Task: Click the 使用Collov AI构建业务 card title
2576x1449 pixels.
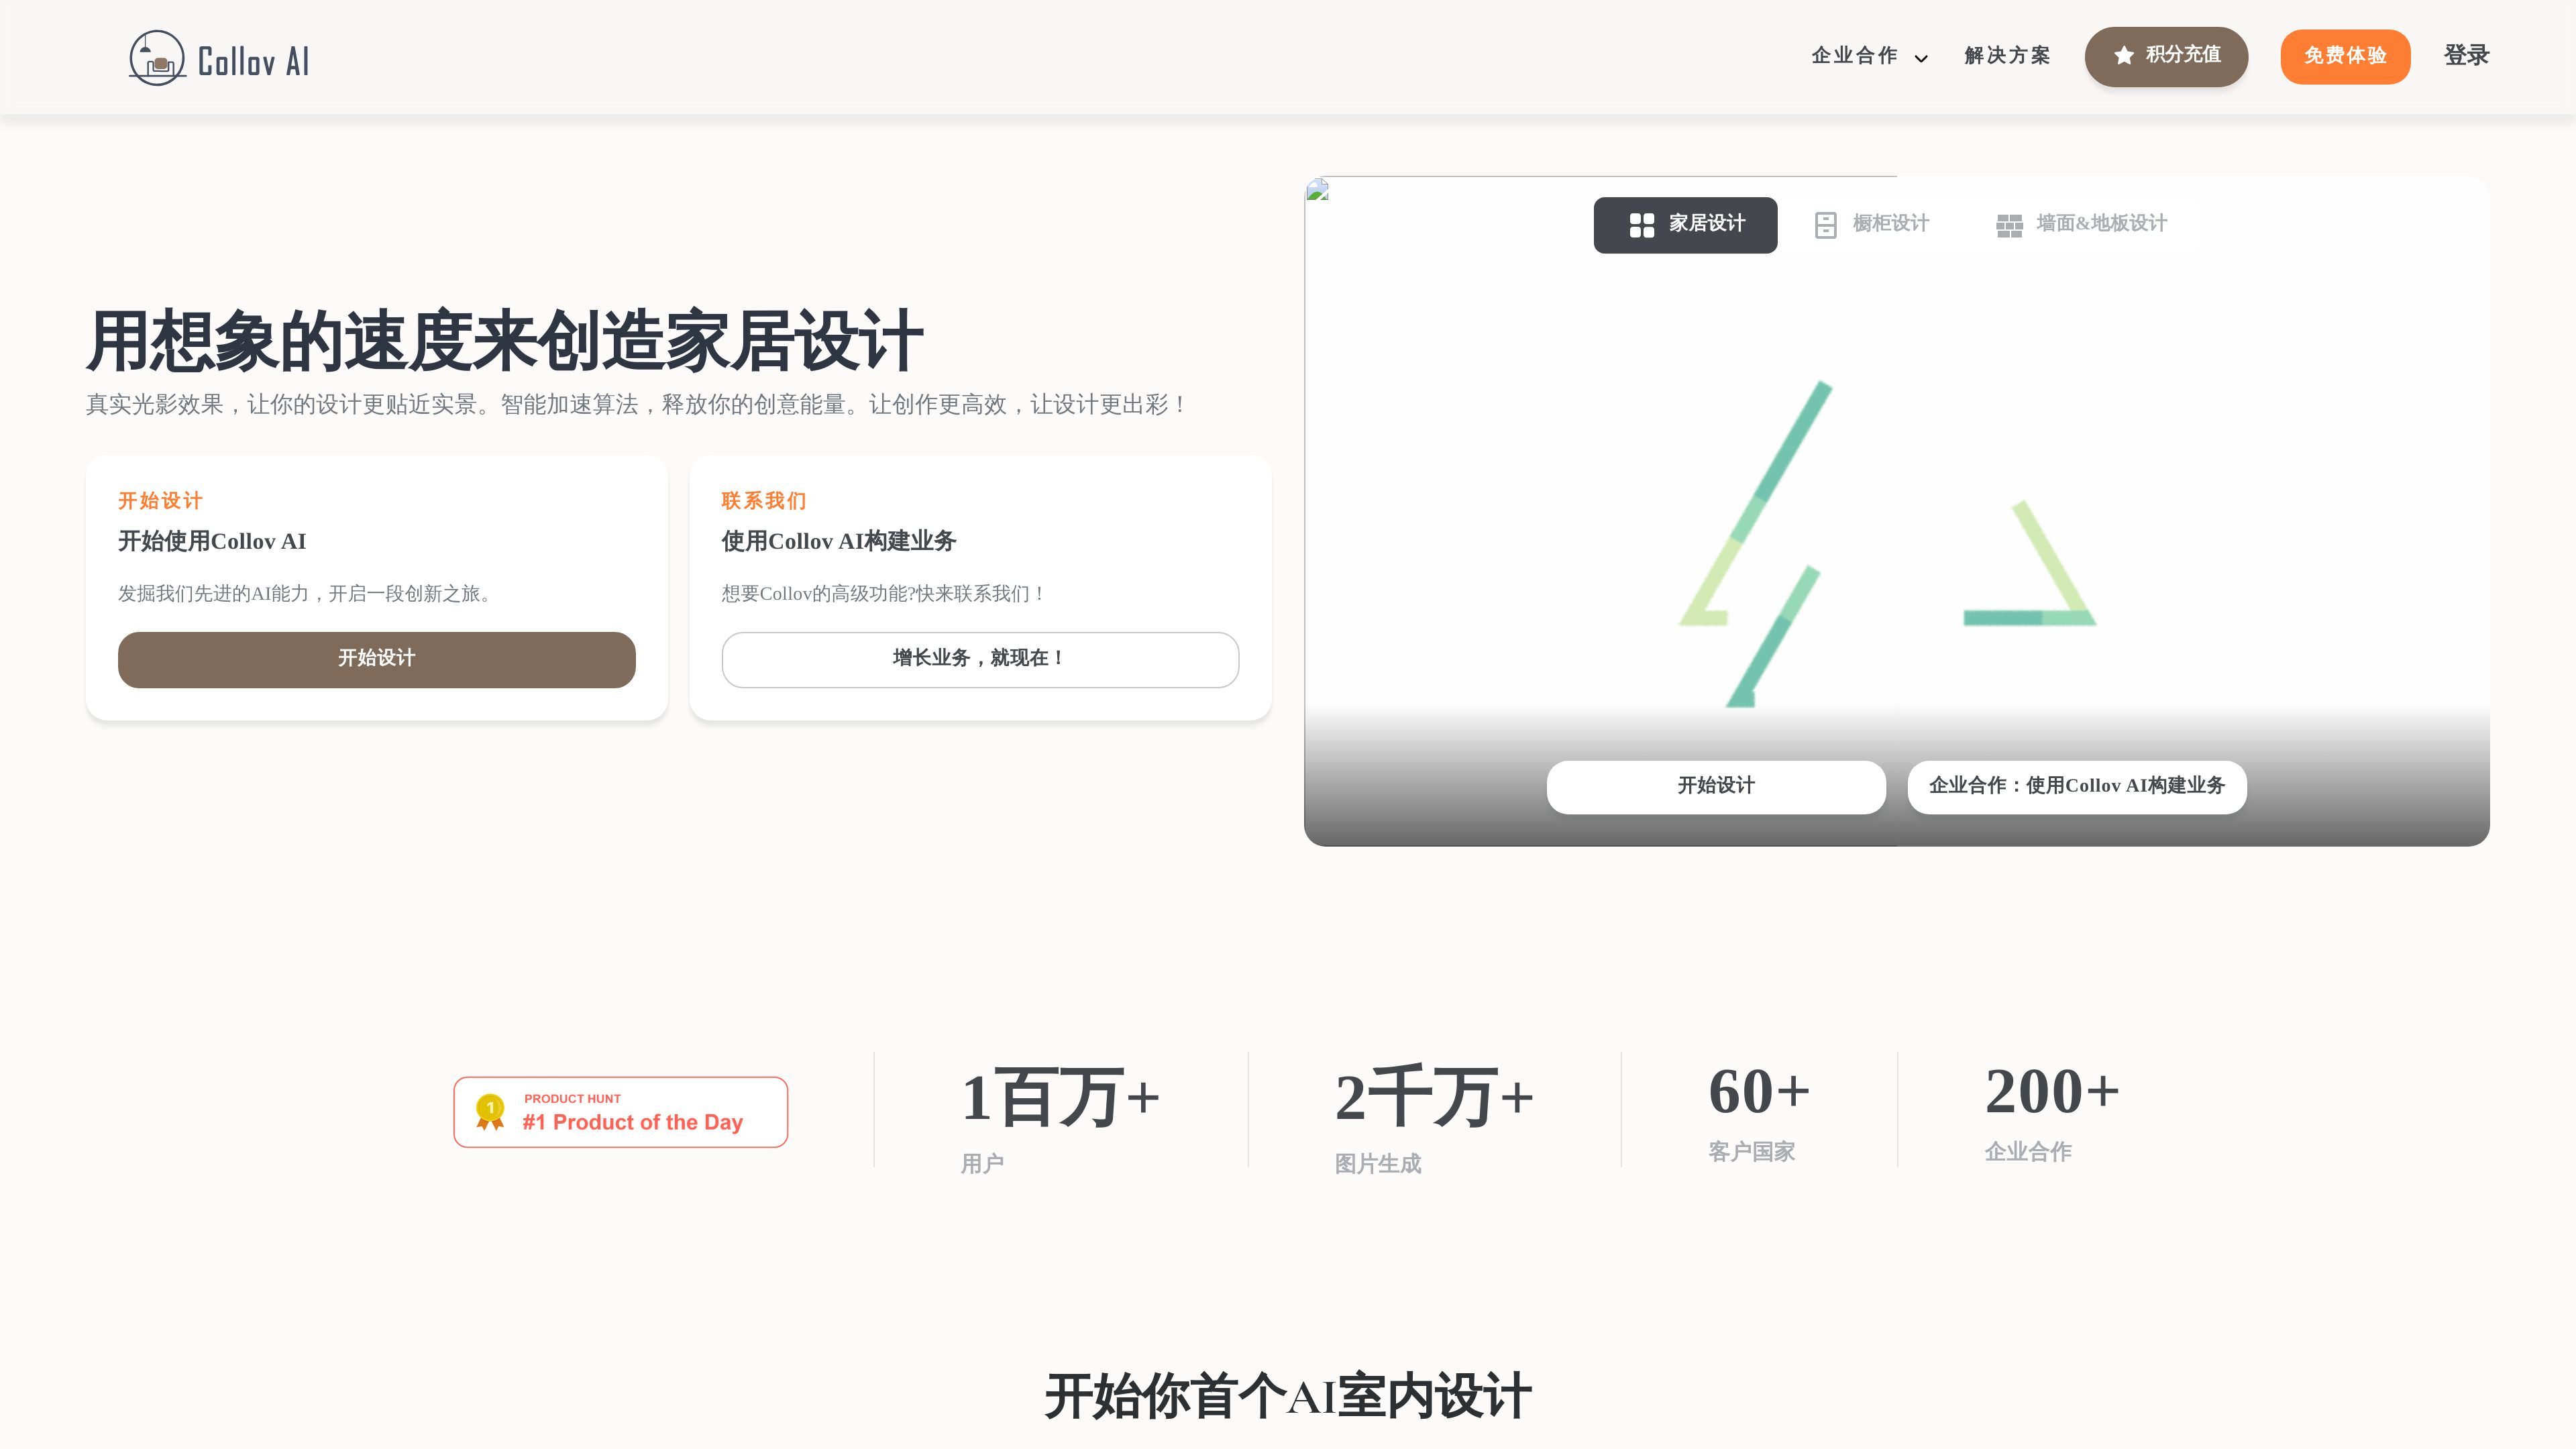Action: 839,542
